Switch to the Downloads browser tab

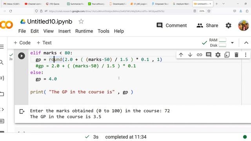point(117,4)
